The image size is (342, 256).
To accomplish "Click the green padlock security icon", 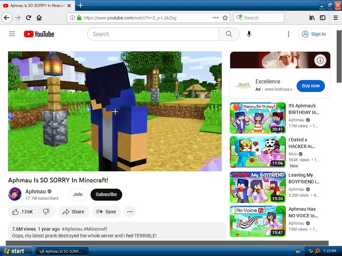I will 79,18.
